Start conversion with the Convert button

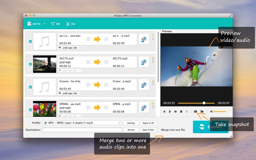pos(211,127)
